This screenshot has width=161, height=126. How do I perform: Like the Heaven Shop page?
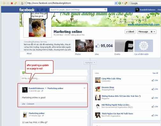(155, 89)
